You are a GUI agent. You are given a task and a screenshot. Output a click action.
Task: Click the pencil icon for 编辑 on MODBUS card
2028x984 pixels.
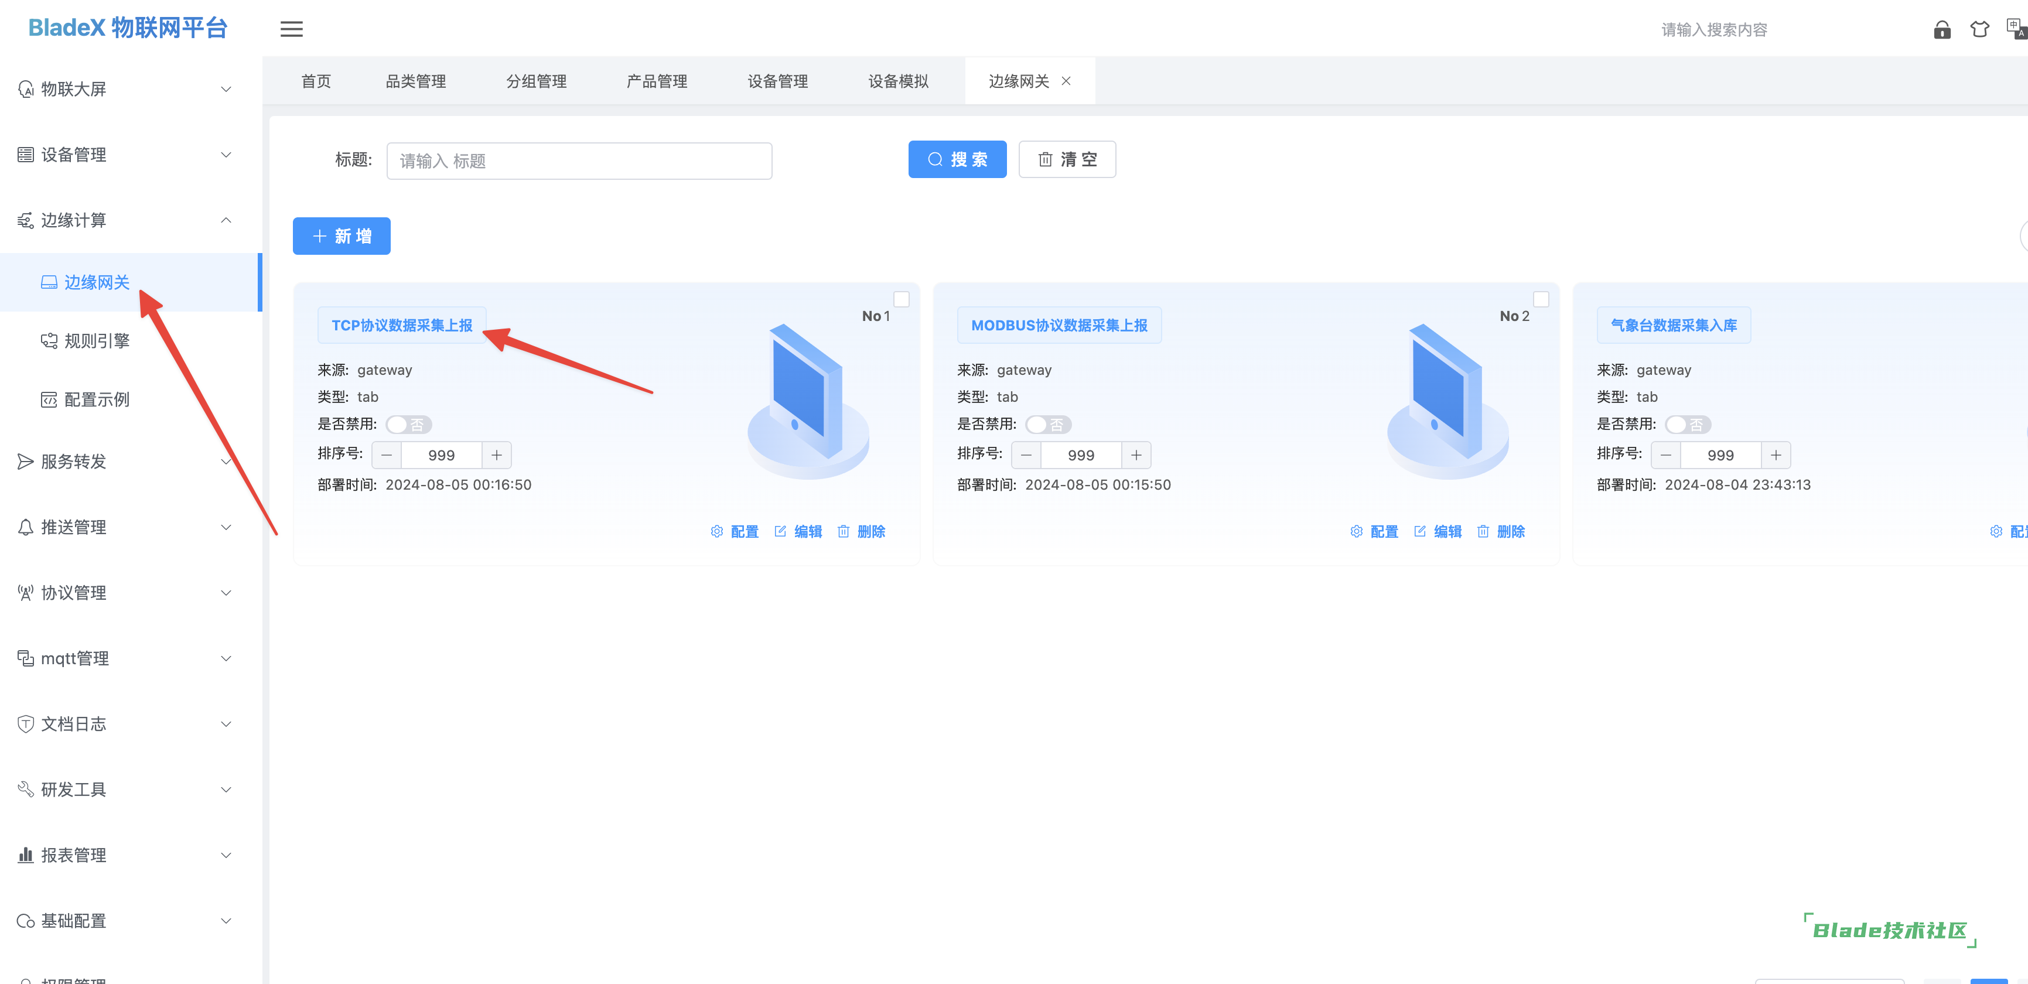tap(1419, 531)
